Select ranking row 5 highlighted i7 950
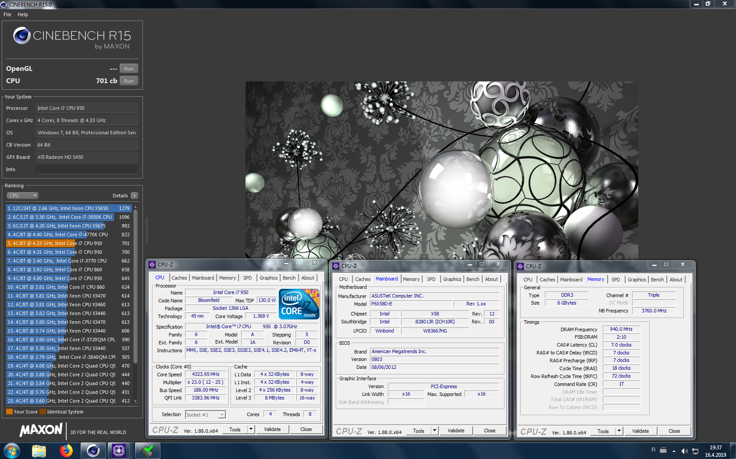The image size is (736, 459). pos(69,243)
